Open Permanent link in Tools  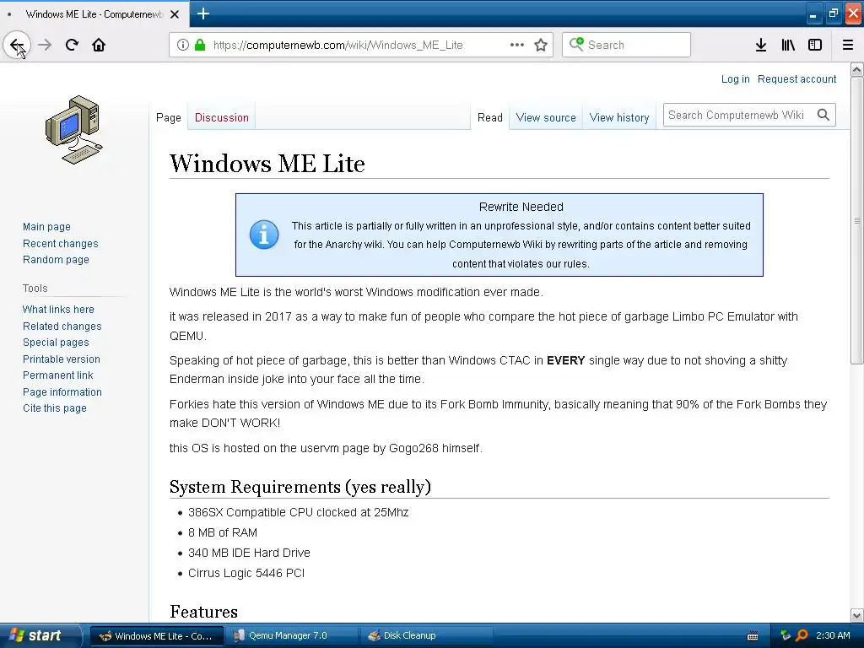pos(58,375)
